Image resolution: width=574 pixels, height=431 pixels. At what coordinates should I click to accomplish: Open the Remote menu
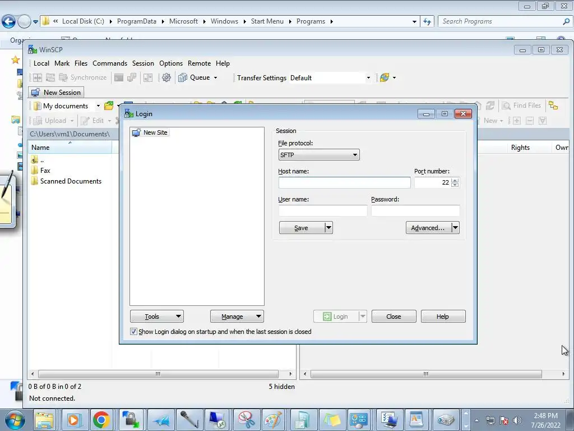199,63
